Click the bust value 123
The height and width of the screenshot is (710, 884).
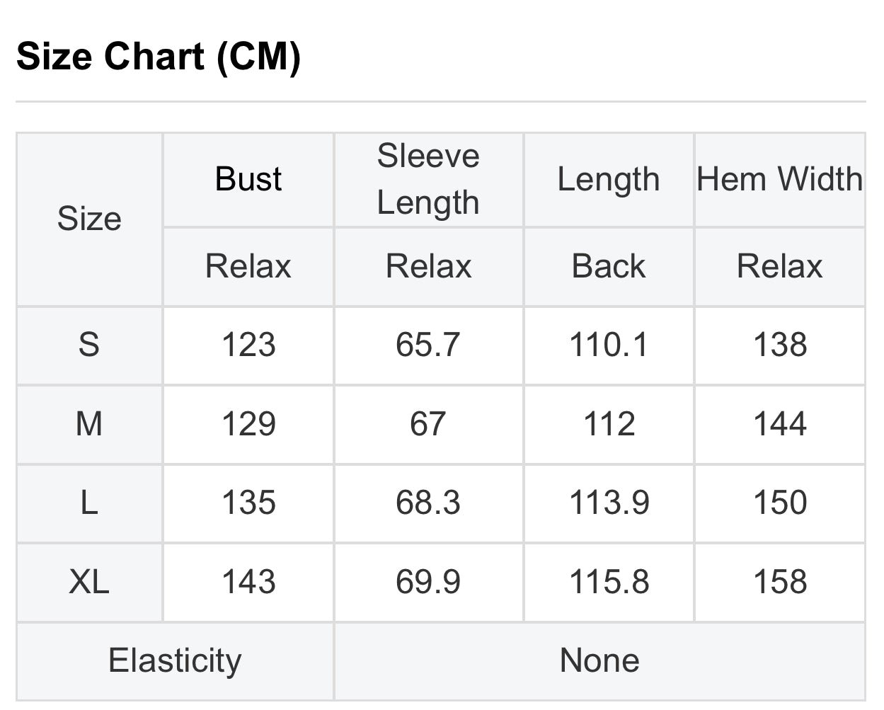248,345
